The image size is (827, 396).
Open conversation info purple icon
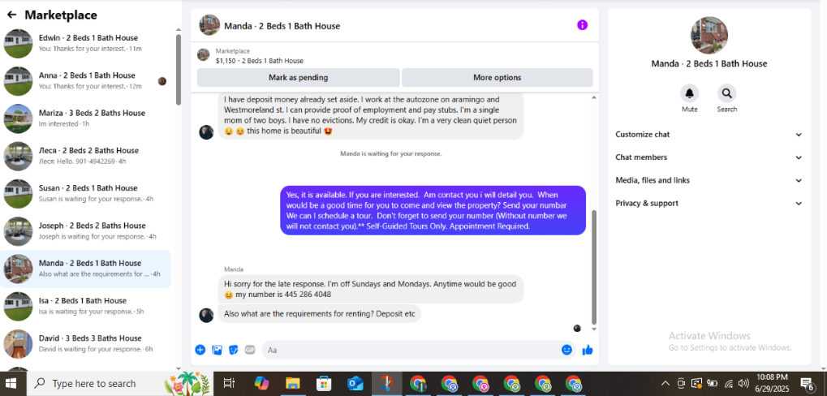click(x=582, y=25)
